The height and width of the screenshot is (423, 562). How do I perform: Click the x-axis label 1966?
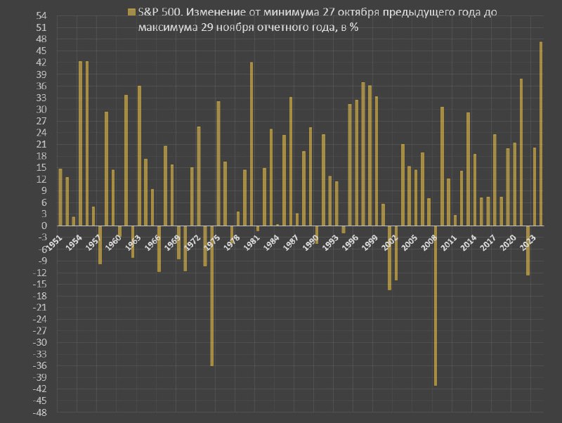pyautogui.click(x=153, y=243)
